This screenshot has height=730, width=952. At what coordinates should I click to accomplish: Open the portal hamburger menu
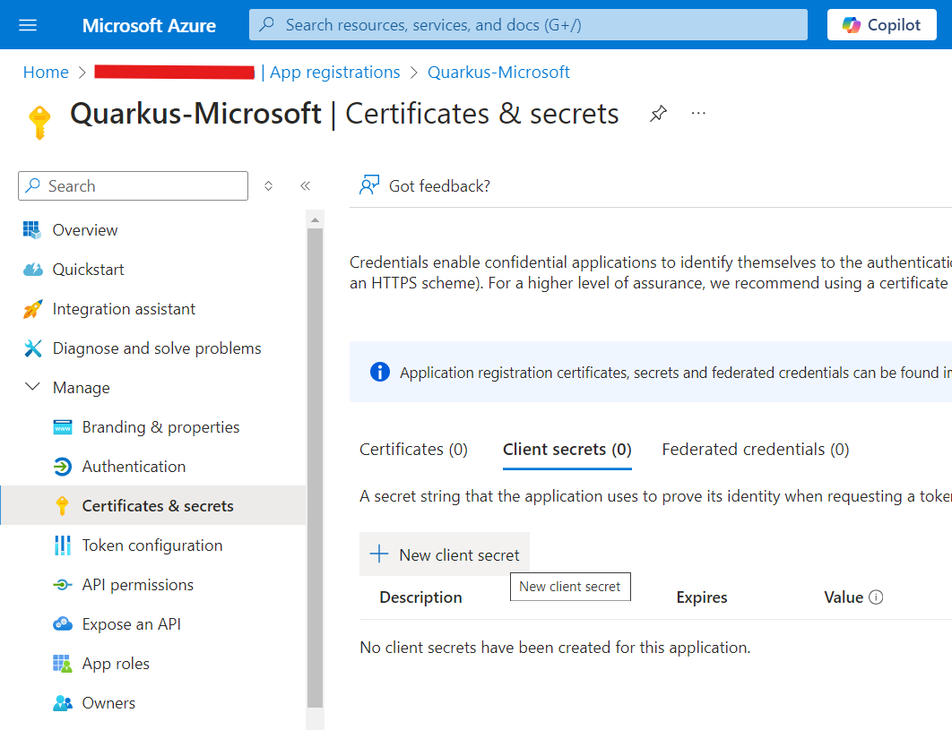tap(28, 24)
